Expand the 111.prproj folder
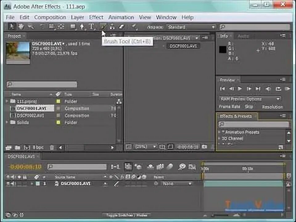This screenshot has height=222, width=296. coord(7,101)
